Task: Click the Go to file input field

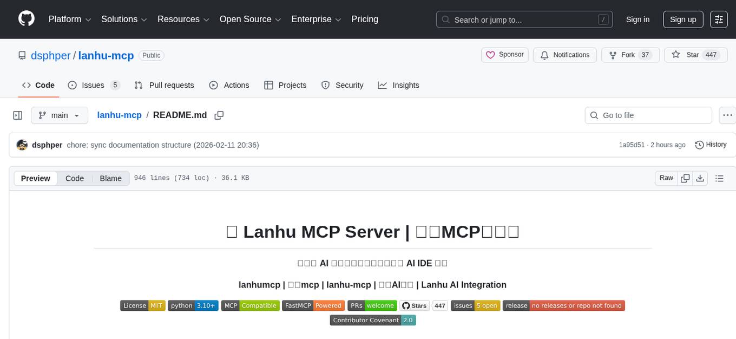Action: coord(648,115)
